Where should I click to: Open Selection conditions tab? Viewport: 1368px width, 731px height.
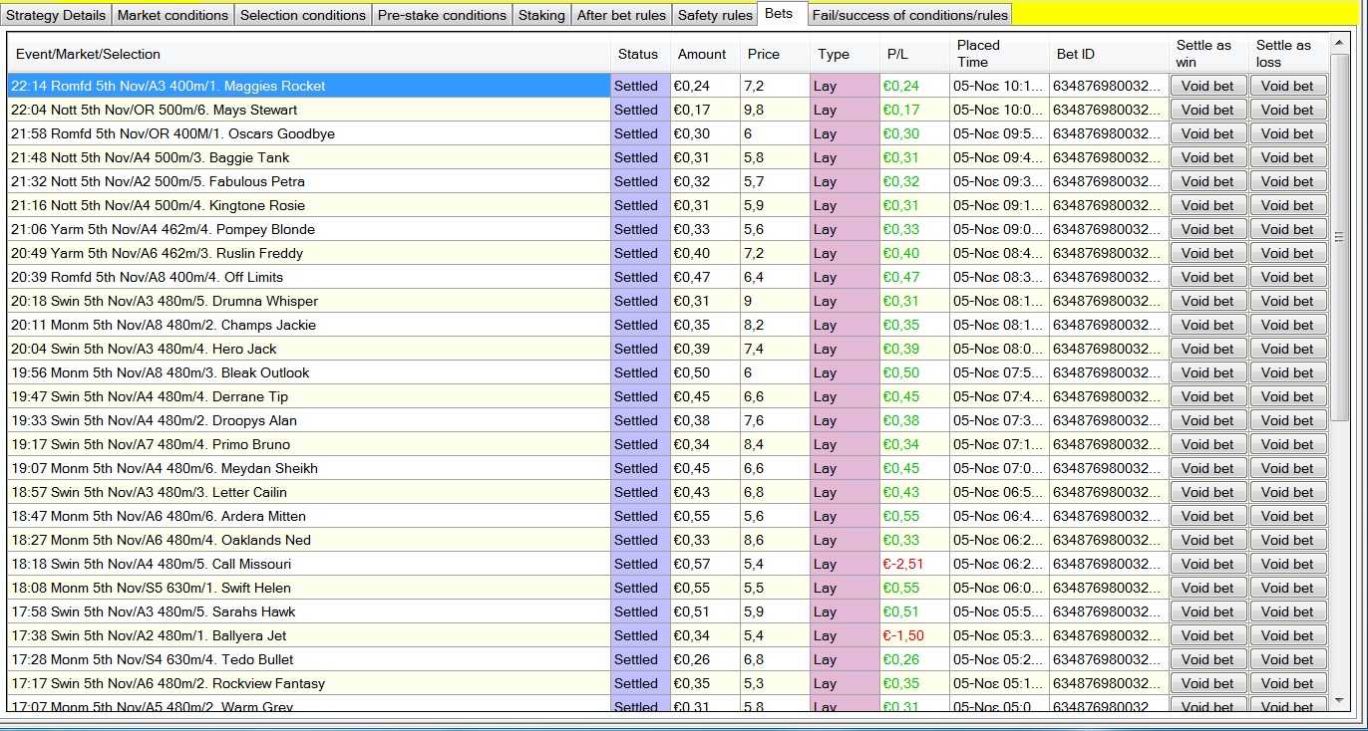[x=303, y=15]
